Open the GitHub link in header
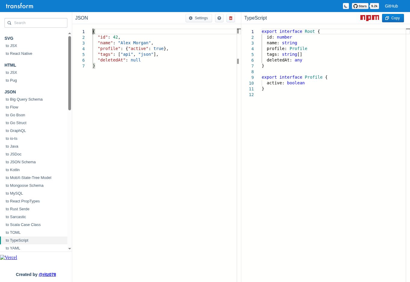Viewport: 410px width, 282px height. 391,6
